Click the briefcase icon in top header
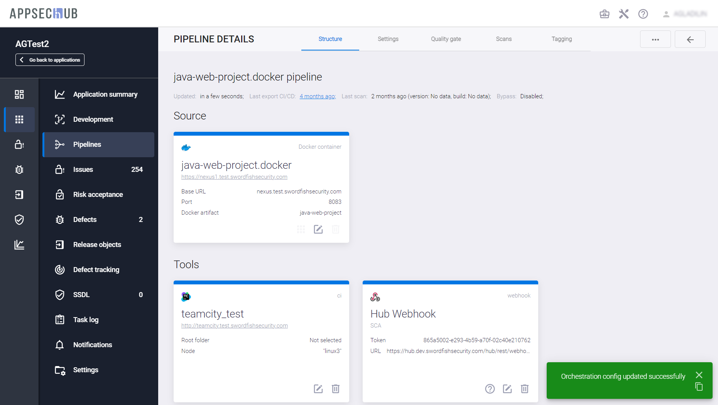Screen dimensions: 718x405 [604, 14]
